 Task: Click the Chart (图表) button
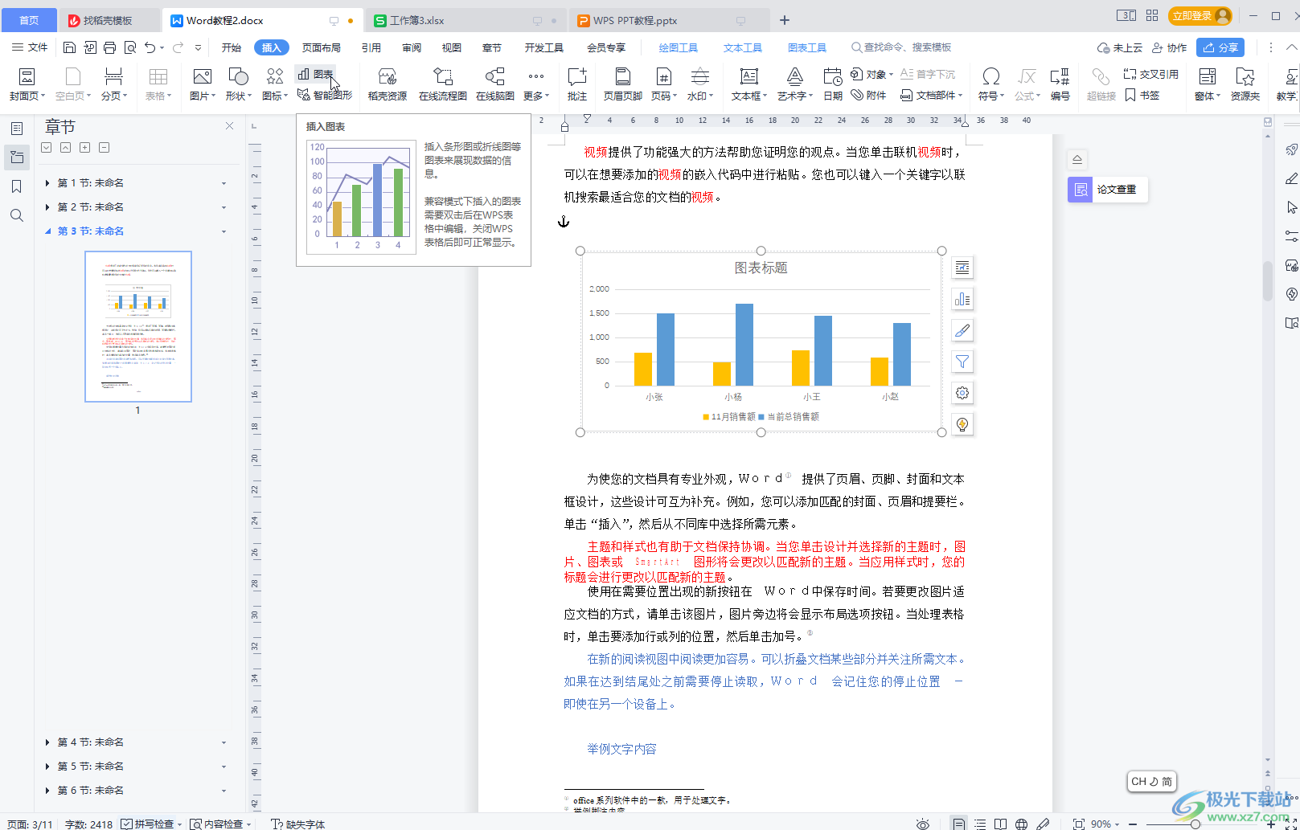pyautogui.click(x=315, y=74)
